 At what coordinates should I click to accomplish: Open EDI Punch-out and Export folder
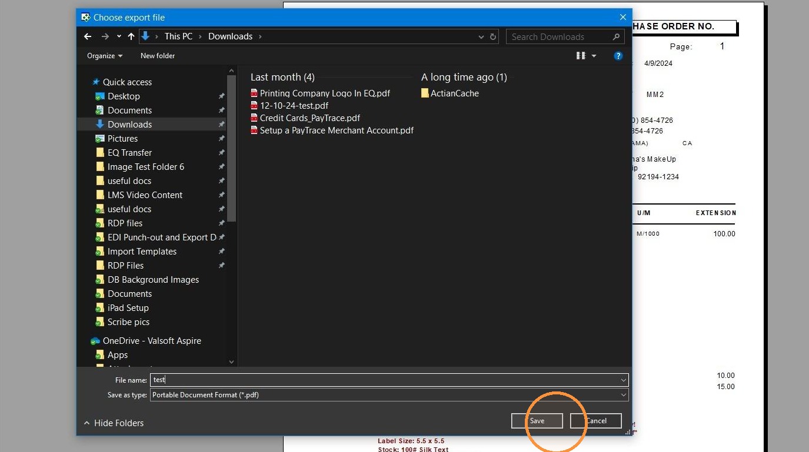point(162,237)
